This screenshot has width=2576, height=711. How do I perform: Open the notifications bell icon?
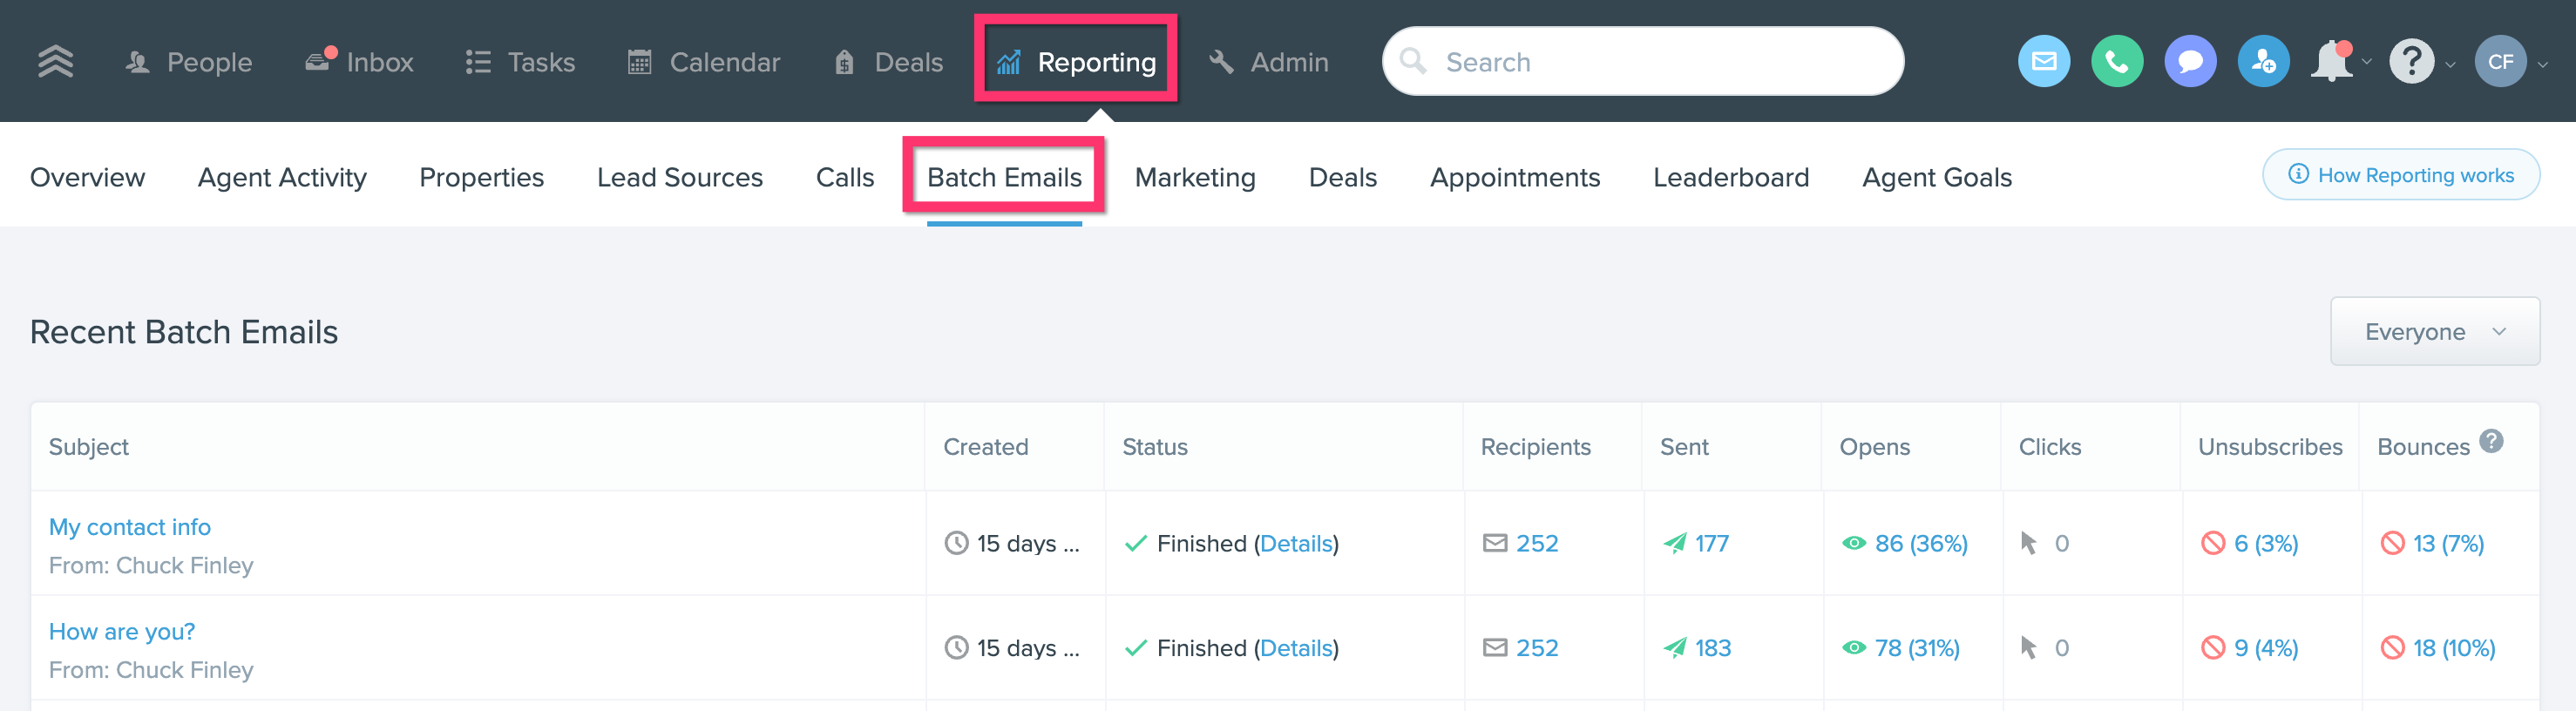(x=2331, y=62)
